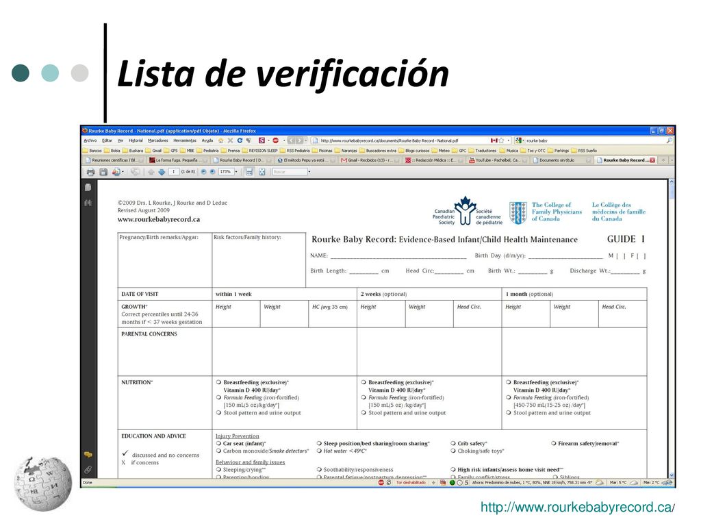Open the URL bar history dropdown
The height and width of the screenshot is (526, 701).
click(x=509, y=140)
